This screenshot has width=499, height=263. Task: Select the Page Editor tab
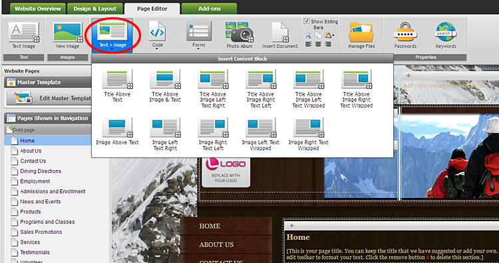152,9
